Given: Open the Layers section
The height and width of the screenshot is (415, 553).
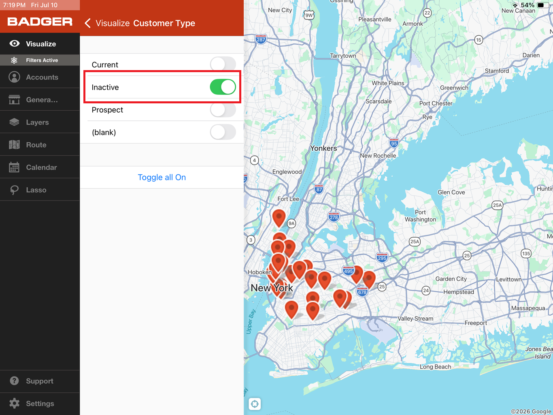Looking at the screenshot, I should [40, 122].
